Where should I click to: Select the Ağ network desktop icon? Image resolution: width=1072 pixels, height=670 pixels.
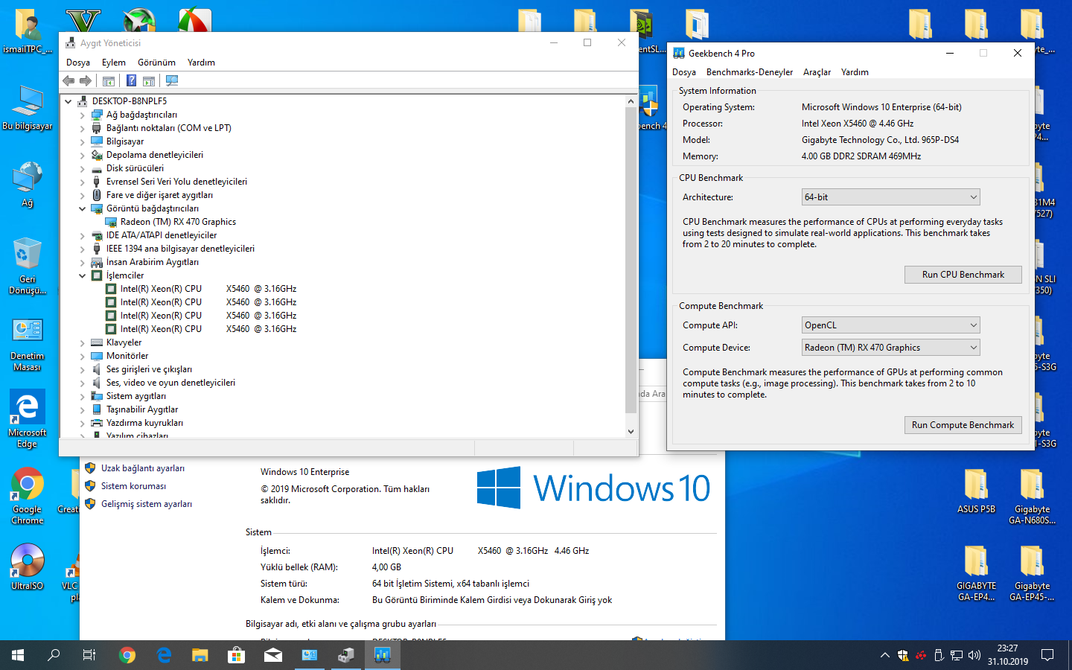click(28, 184)
